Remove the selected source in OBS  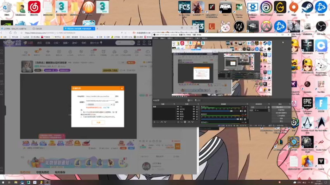[181, 122]
